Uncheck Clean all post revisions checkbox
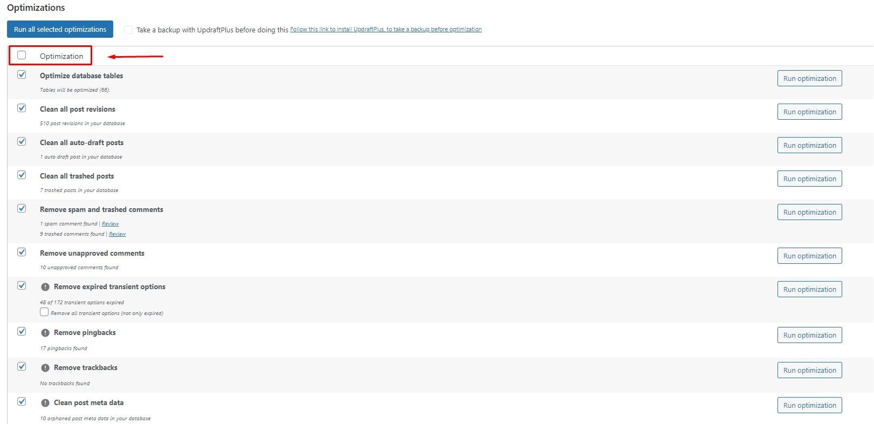874x424 pixels. coord(22,108)
